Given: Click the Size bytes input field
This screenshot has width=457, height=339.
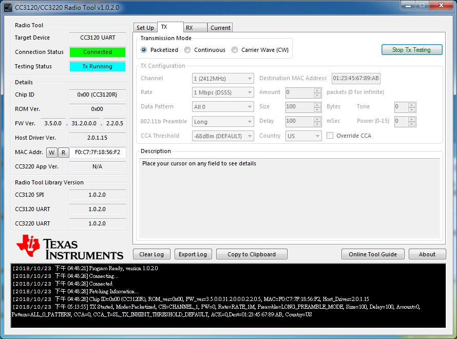Looking at the screenshot, I should (x=300, y=107).
